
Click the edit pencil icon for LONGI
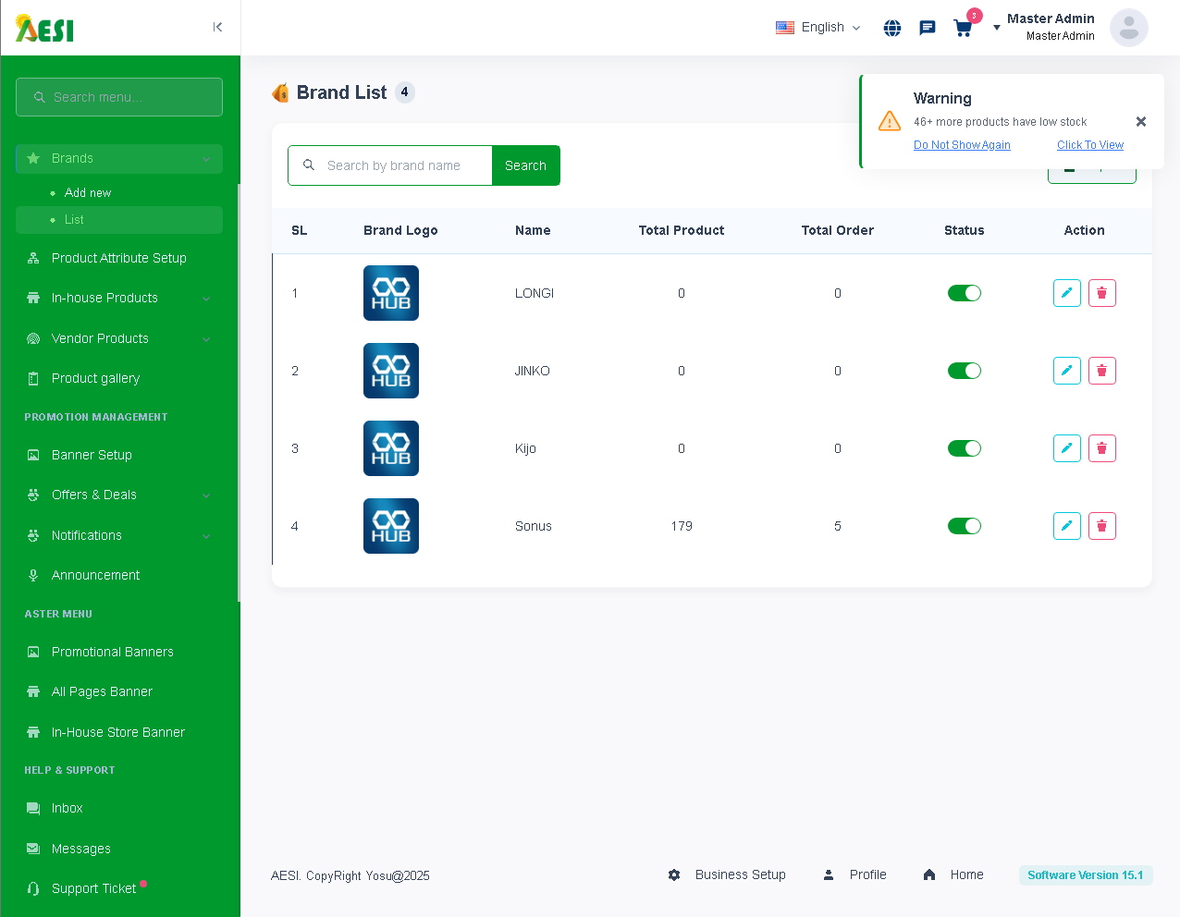[1066, 293]
